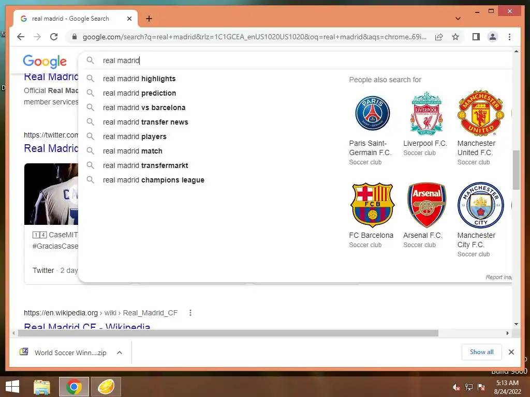The image size is (530, 397).
Task: Open the orange app on the taskbar
Action: [106, 387]
